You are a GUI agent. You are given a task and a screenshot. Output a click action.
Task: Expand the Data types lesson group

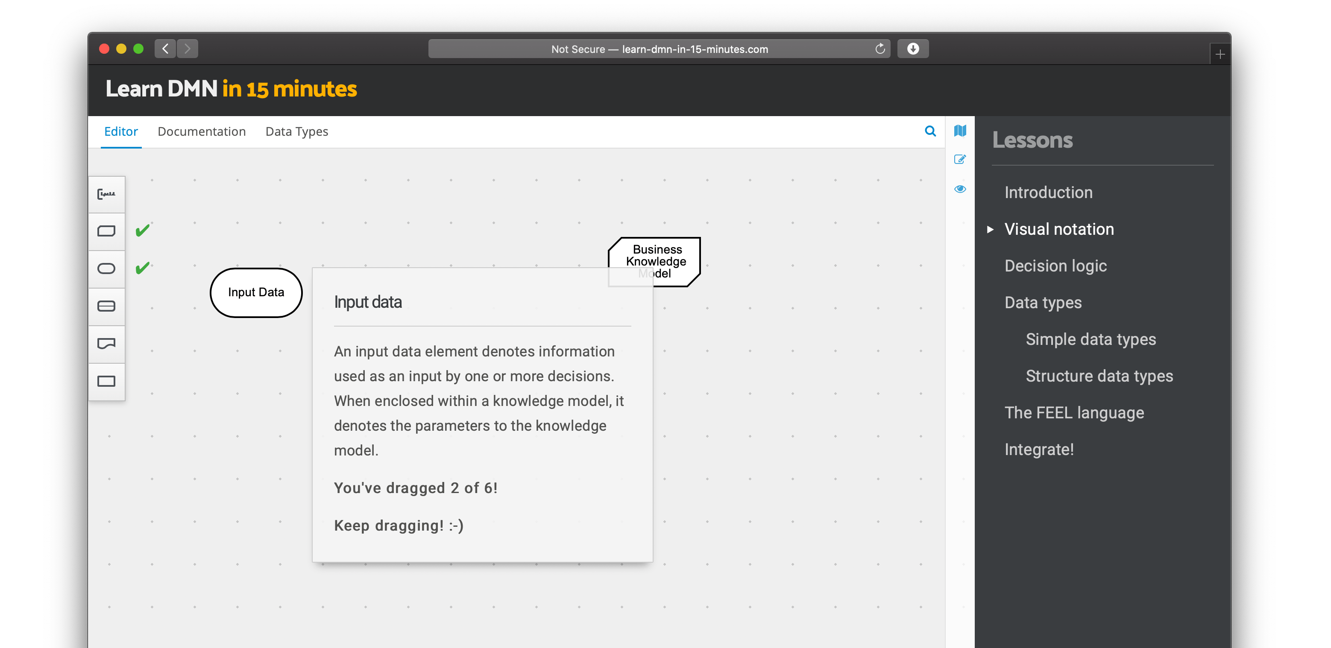coord(1043,303)
